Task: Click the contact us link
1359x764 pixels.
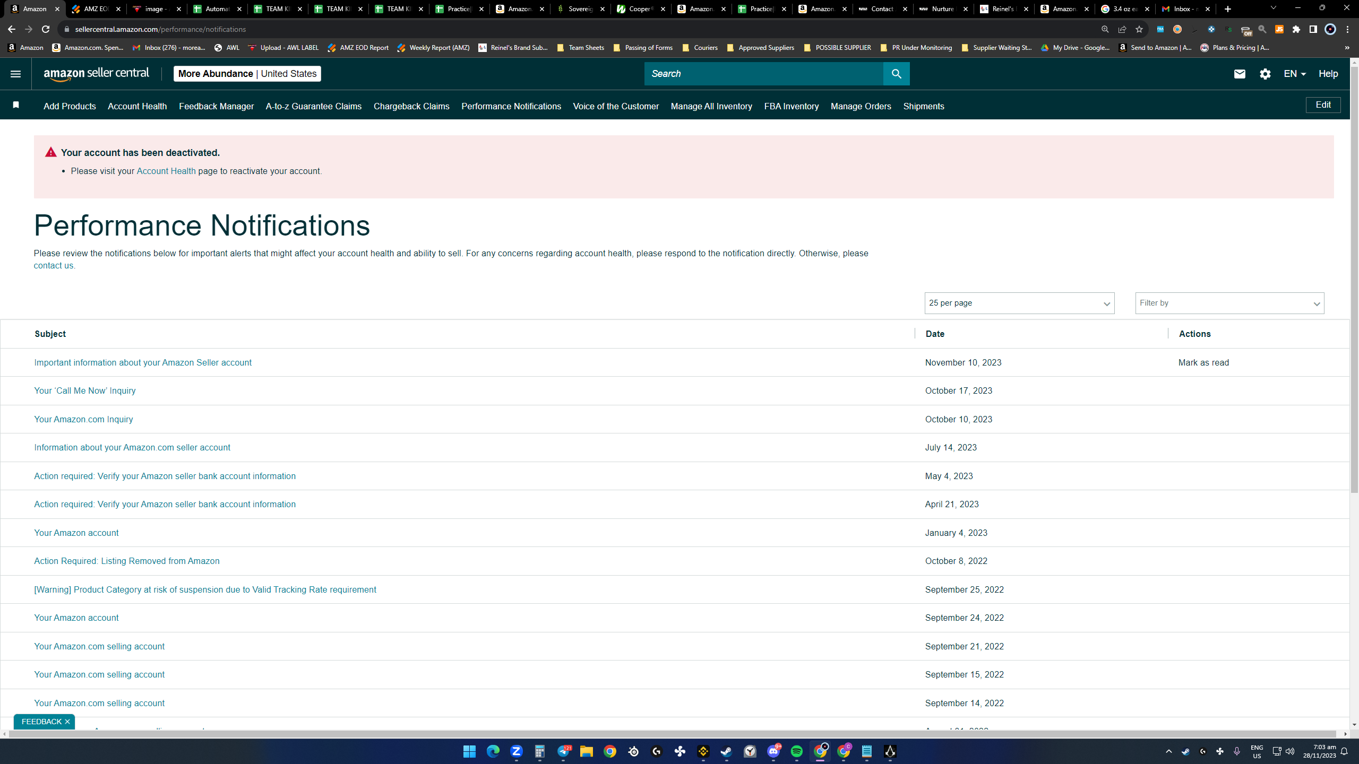Action: click(x=54, y=265)
